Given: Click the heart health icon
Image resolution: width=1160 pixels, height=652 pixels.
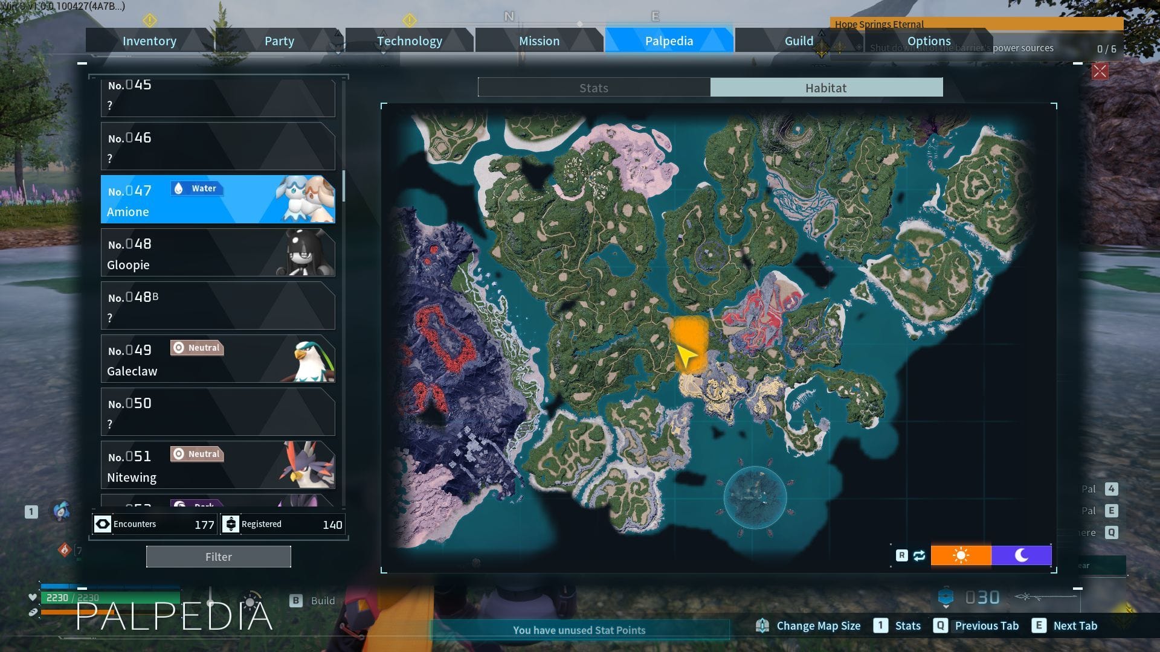Looking at the screenshot, I should click(x=33, y=598).
